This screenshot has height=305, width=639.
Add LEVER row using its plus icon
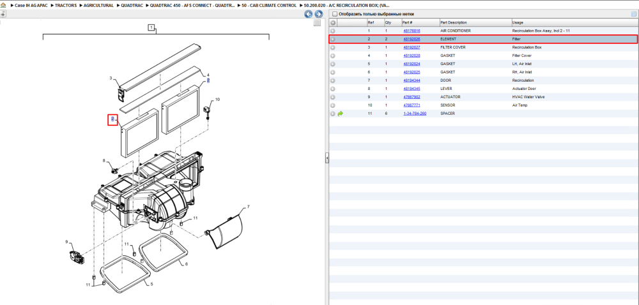pyautogui.click(x=333, y=89)
